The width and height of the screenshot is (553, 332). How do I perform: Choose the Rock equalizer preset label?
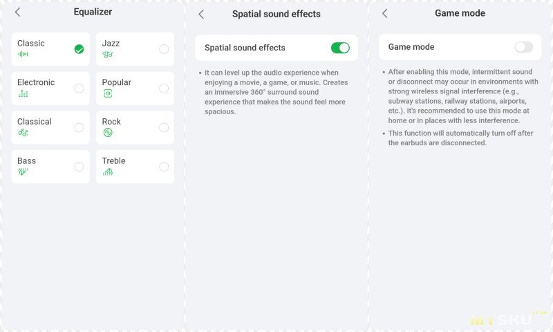111,122
